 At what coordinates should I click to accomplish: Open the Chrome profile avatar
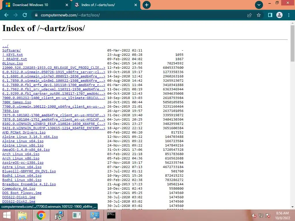[x=279, y=15]
